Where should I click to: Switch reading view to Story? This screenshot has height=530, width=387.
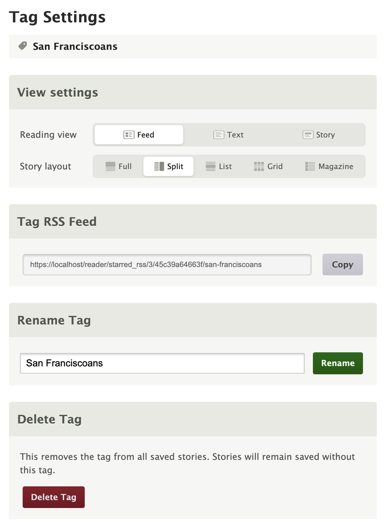coord(319,135)
